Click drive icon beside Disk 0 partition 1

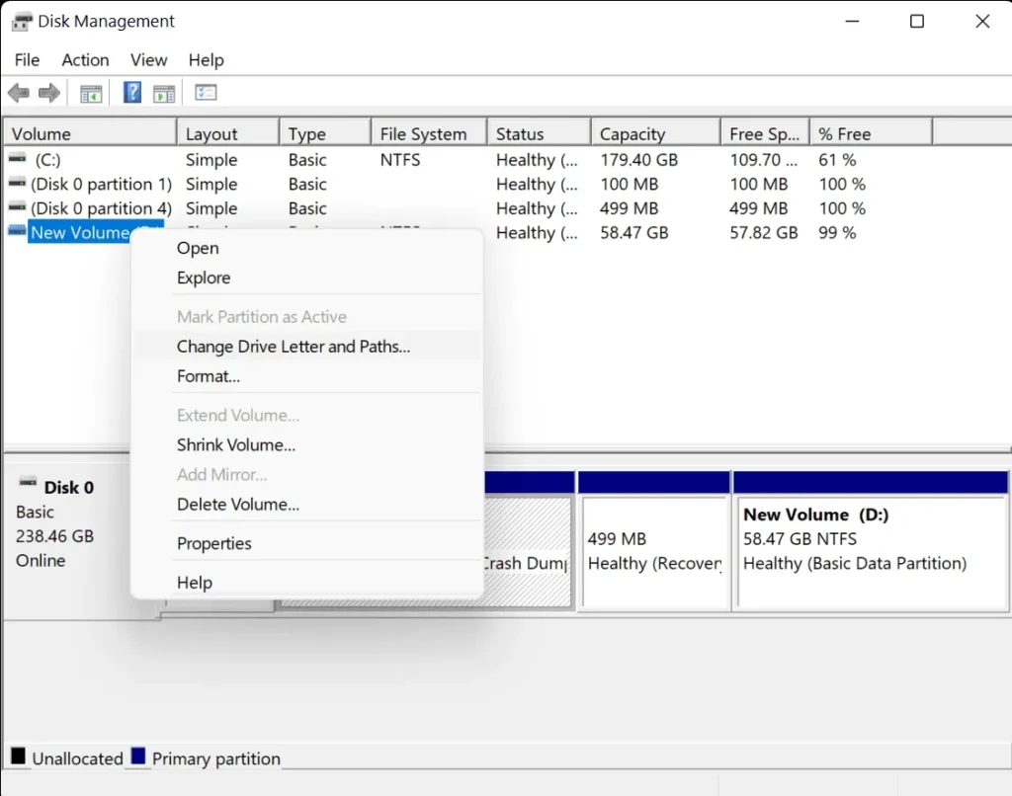[x=18, y=183]
